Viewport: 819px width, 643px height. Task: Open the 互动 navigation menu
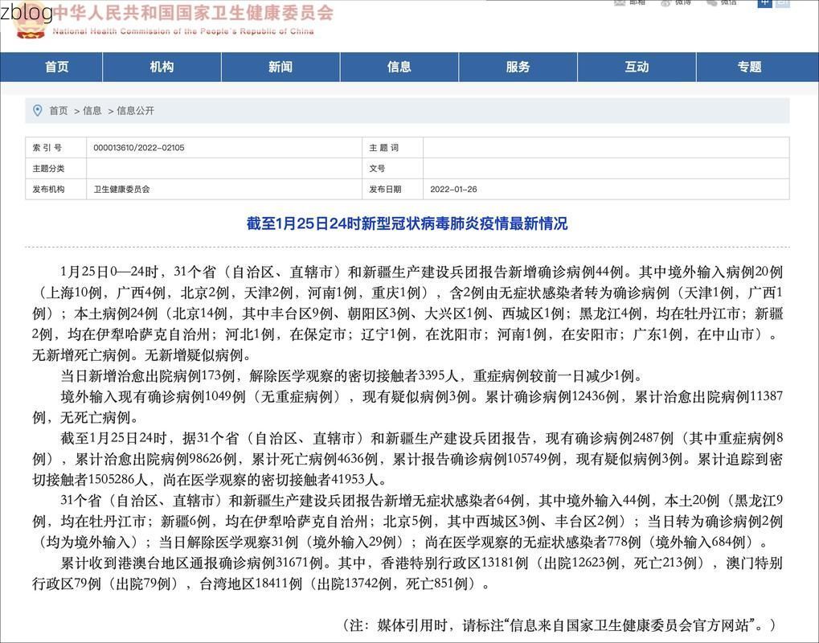[637, 67]
